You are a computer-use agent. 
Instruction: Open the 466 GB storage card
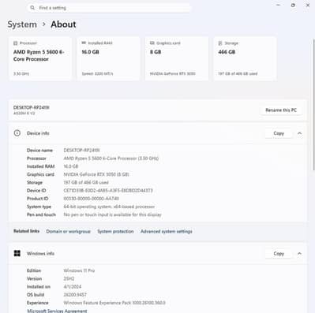tap(245, 58)
